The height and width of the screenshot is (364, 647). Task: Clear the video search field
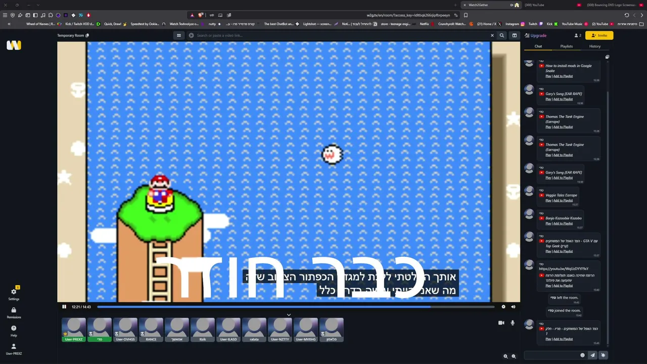[x=492, y=35]
